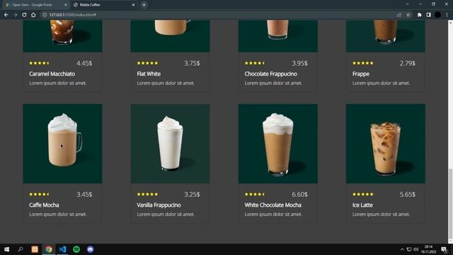Click the Caramel Macchiato drink image
The width and height of the screenshot is (453, 255).
(62, 36)
